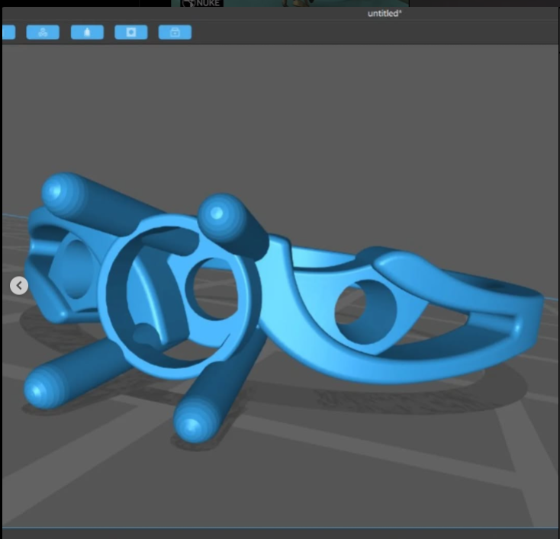Click the square-with-circle toolbar icon
Viewport: 560px width, 539px height.
tap(131, 32)
